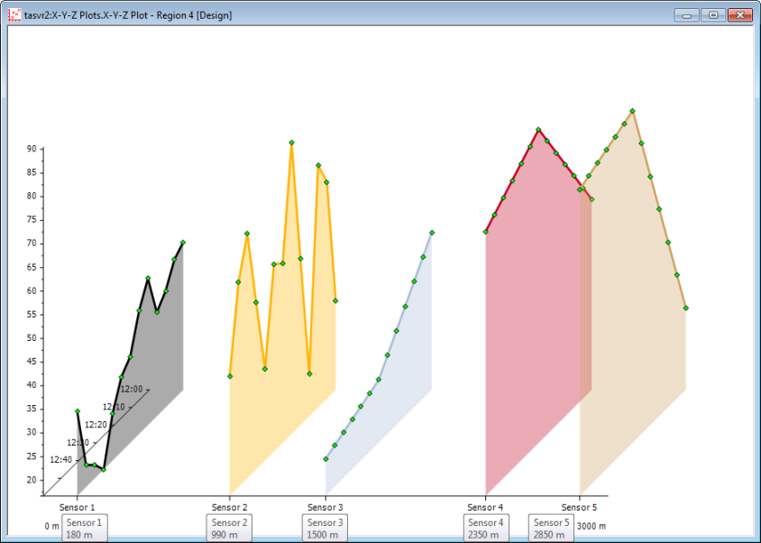Pick the Sensor 4 2350 m label box
Image resolution: width=761 pixels, height=543 pixels.
pos(486,529)
